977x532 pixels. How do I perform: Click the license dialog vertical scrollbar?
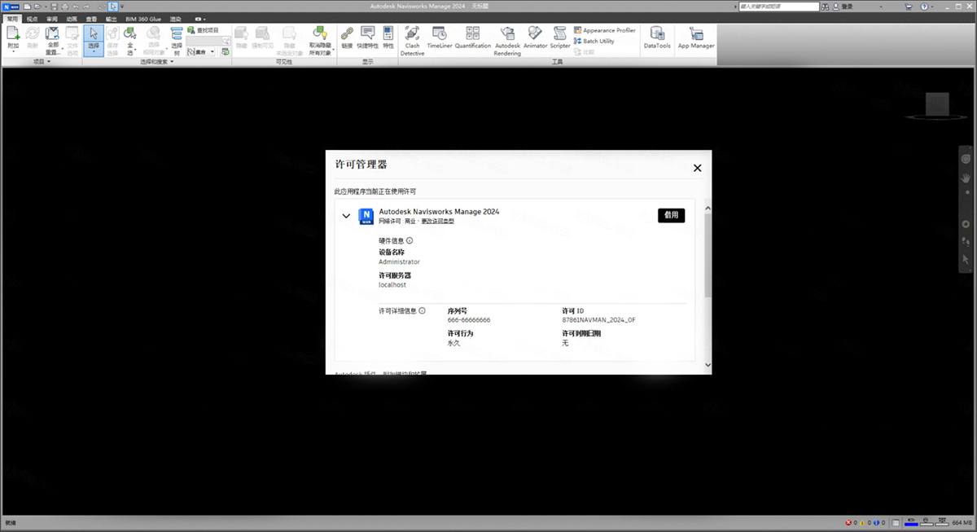708,257
